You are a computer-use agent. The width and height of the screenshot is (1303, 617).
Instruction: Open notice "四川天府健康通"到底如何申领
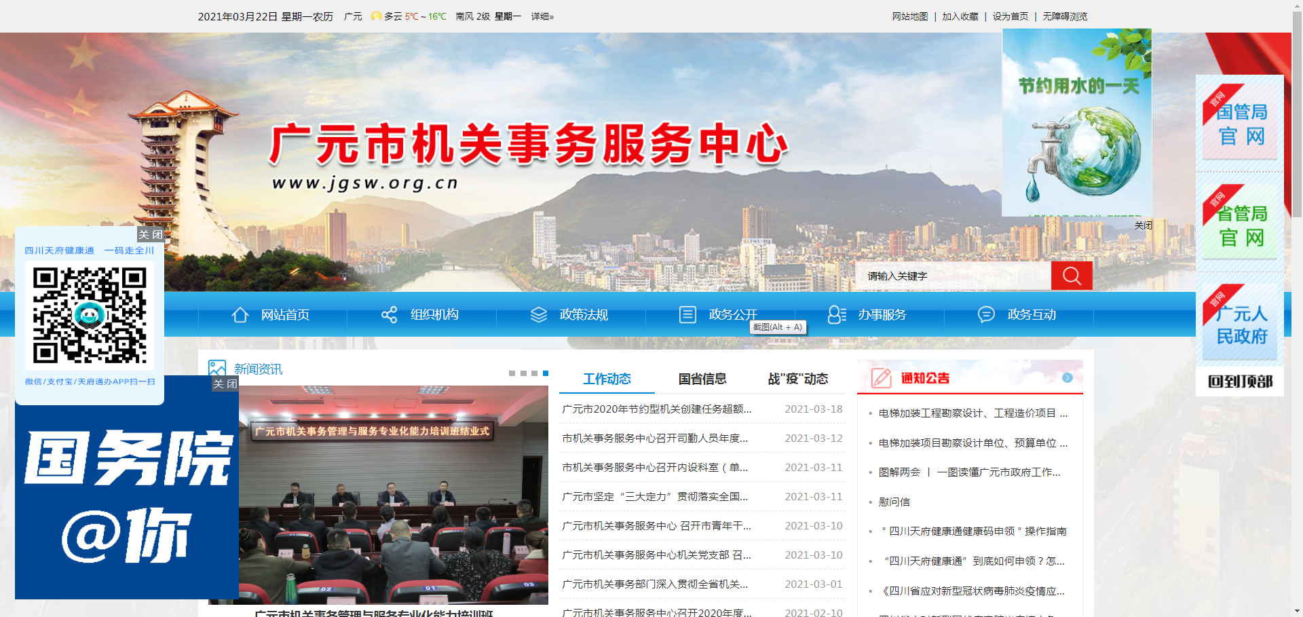point(973,561)
